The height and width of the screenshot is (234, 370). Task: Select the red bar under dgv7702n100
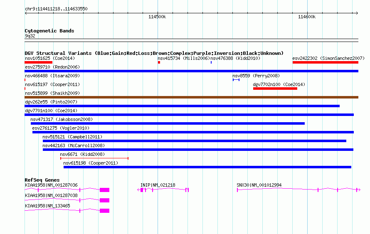pyautogui.click(x=275, y=89)
